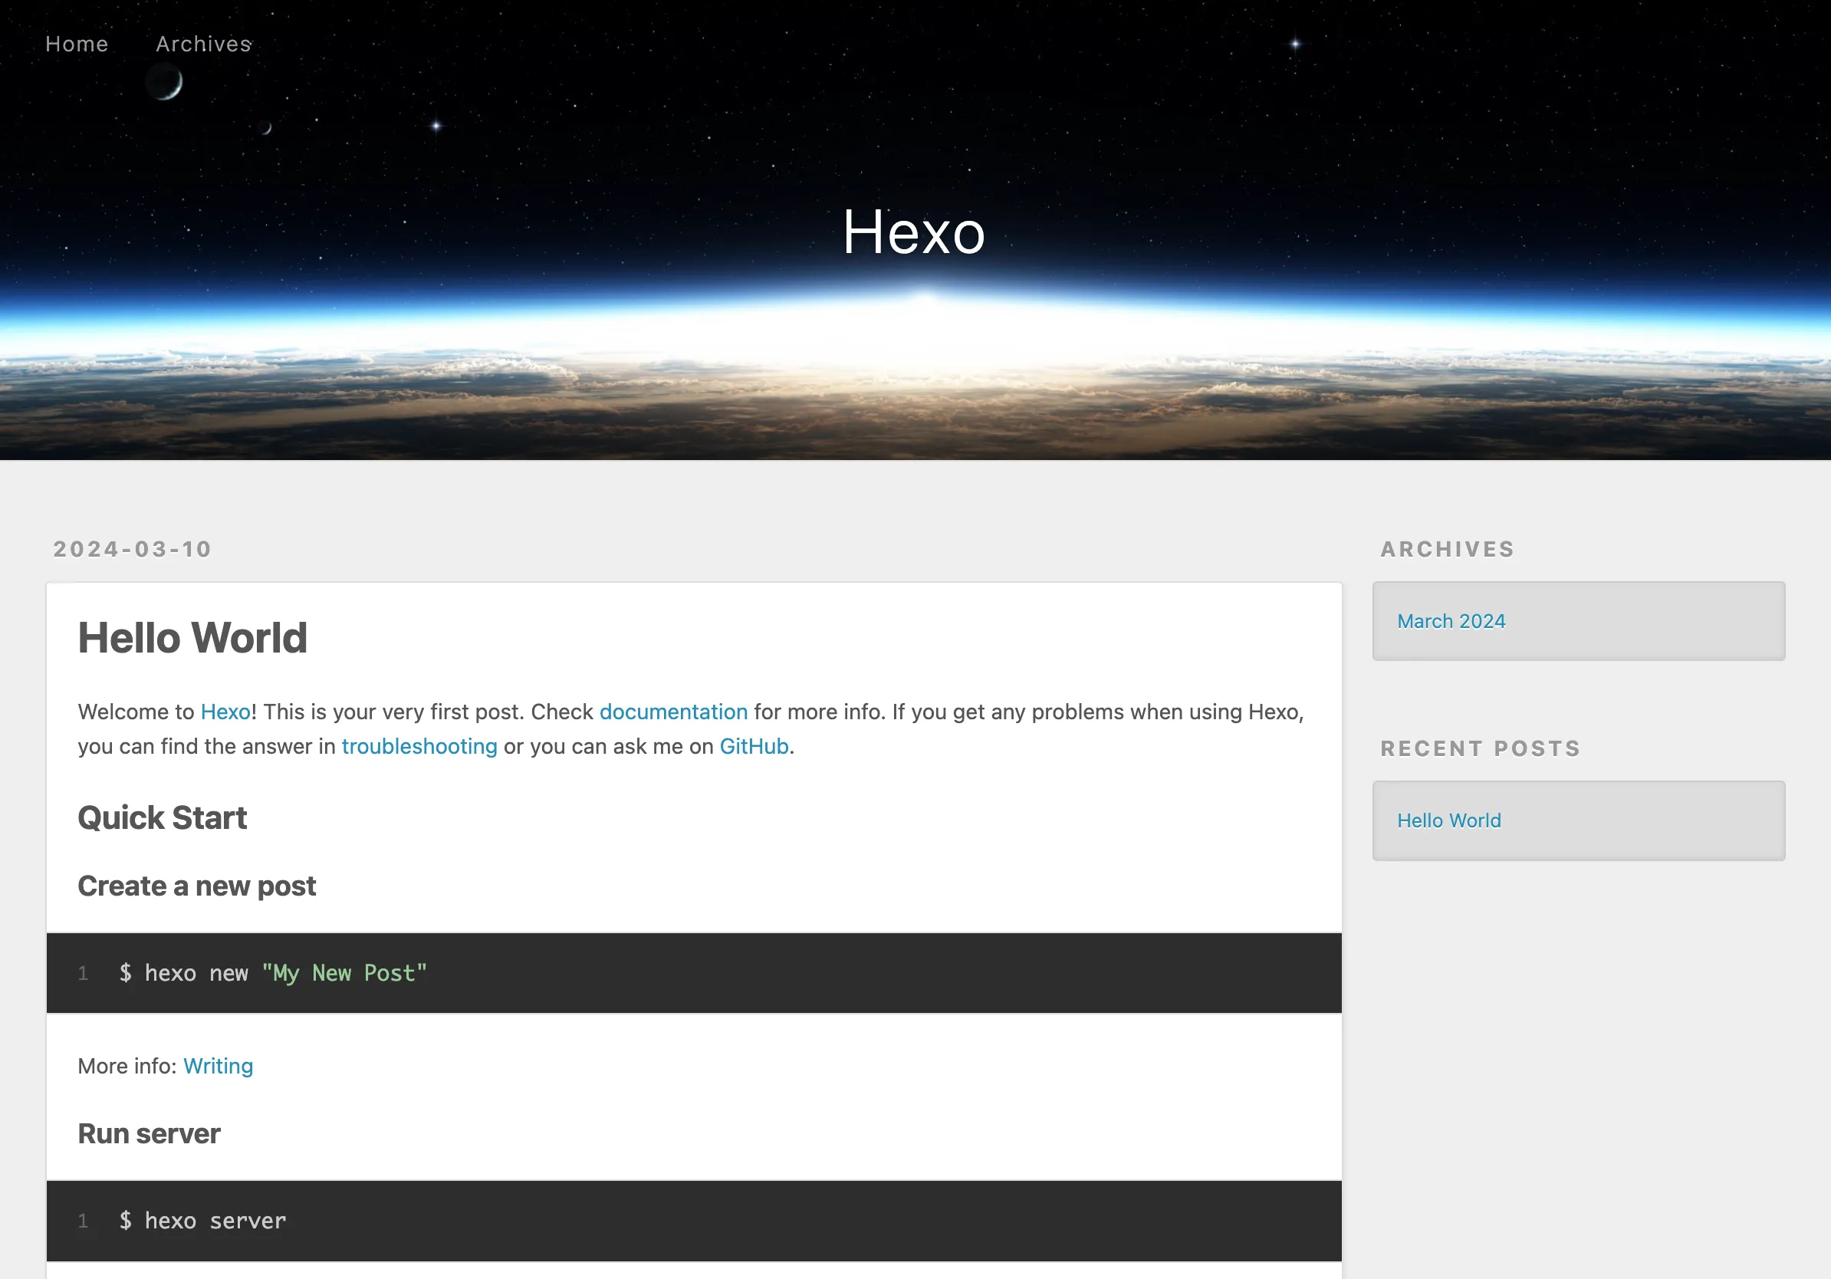Screen dimensions: 1831x1279
Task: Open the March 2024 archive entry
Action: [1451, 620]
